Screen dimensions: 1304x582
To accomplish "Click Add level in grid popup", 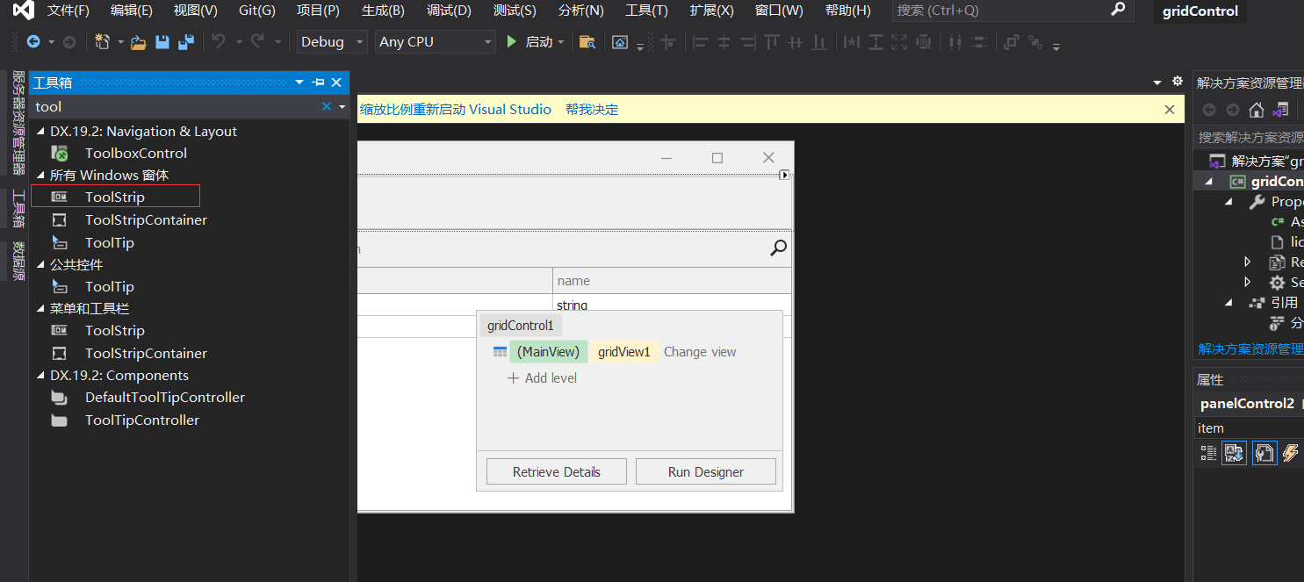I will coord(542,378).
